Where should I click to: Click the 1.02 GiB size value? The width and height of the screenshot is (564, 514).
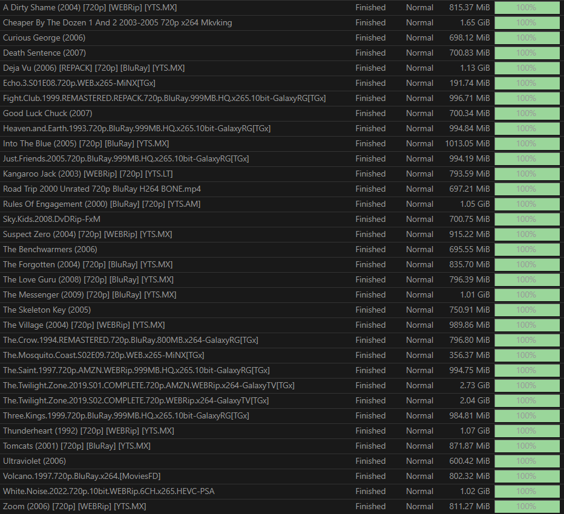click(475, 490)
